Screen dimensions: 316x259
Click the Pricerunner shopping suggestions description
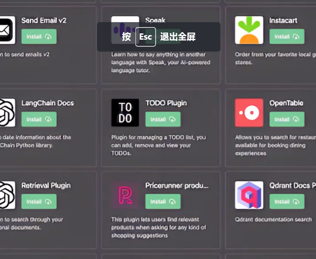[158, 227]
